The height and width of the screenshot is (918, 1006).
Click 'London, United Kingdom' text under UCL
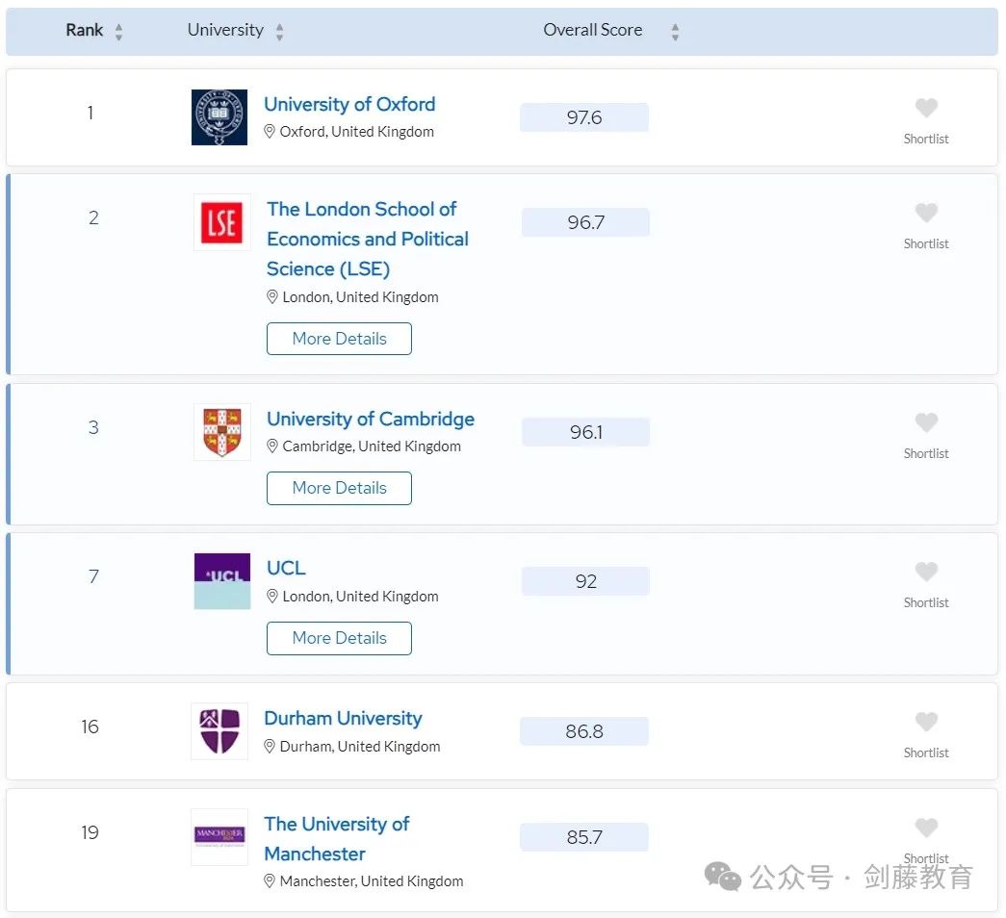[x=361, y=597]
